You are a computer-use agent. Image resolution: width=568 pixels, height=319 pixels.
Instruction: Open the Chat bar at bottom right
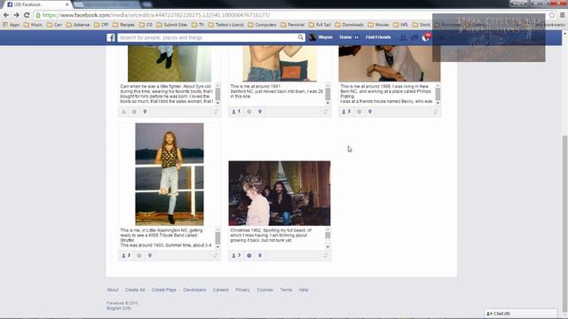(x=521, y=313)
